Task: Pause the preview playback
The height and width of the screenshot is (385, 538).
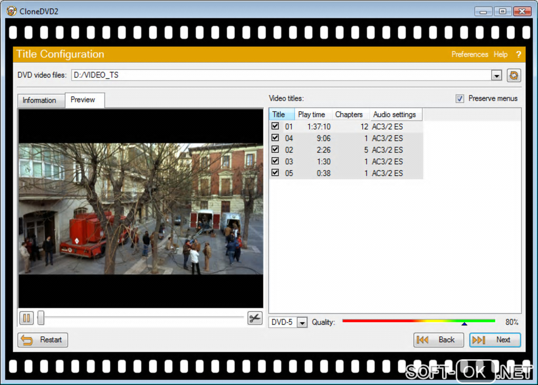Action: [x=26, y=318]
